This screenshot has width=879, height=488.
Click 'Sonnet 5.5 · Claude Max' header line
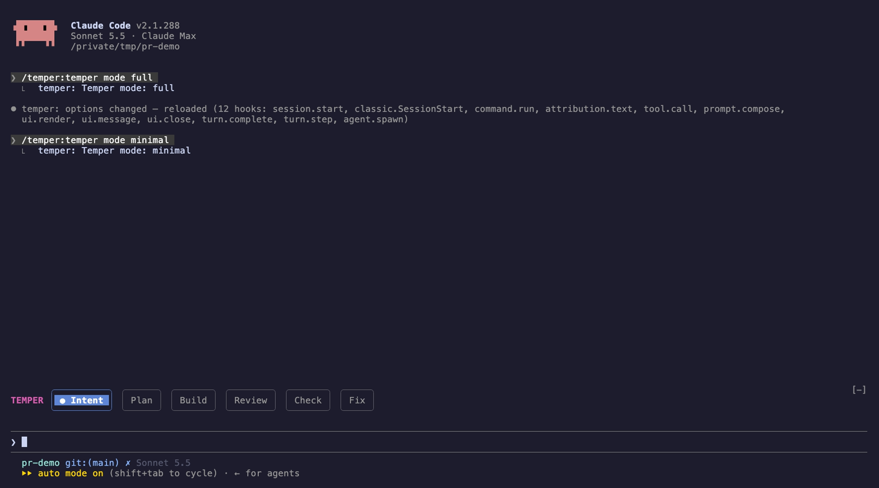(x=133, y=36)
